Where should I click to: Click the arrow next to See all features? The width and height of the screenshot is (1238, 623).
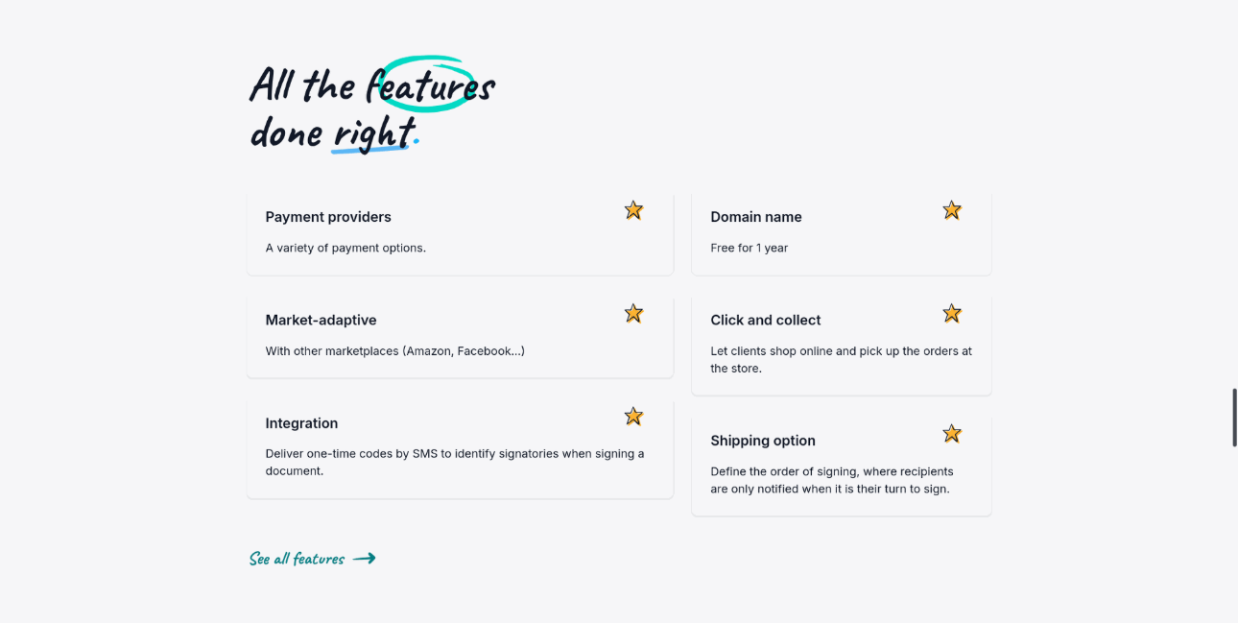point(364,558)
